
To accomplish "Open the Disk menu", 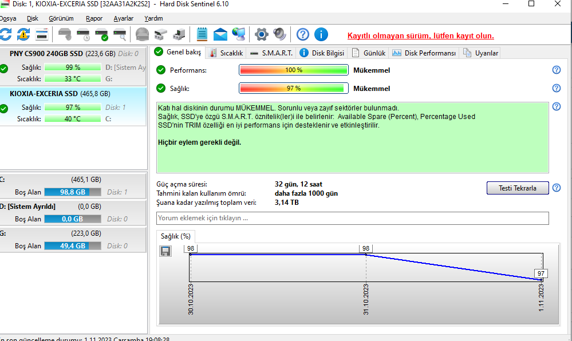I will pyautogui.click(x=33, y=18).
